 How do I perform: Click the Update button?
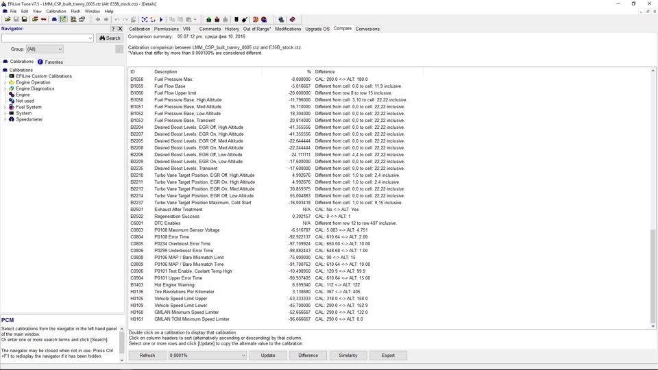268,356
